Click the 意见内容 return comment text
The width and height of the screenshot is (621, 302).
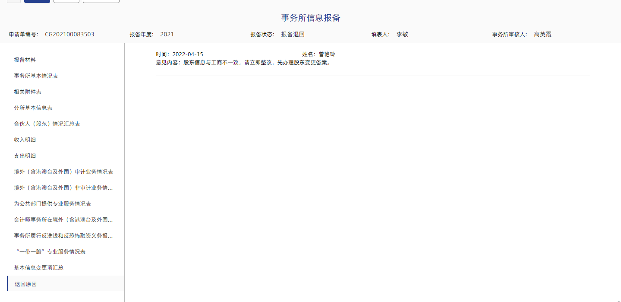[x=243, y=63]
